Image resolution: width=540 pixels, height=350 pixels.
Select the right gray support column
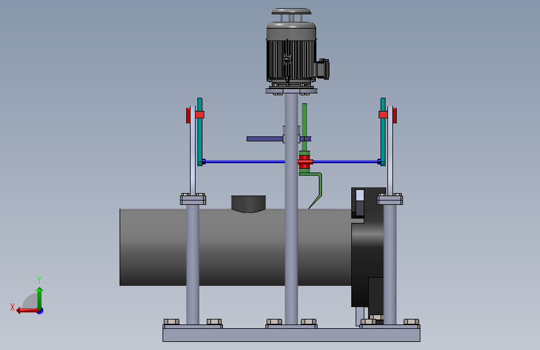[x=390, y=264]
